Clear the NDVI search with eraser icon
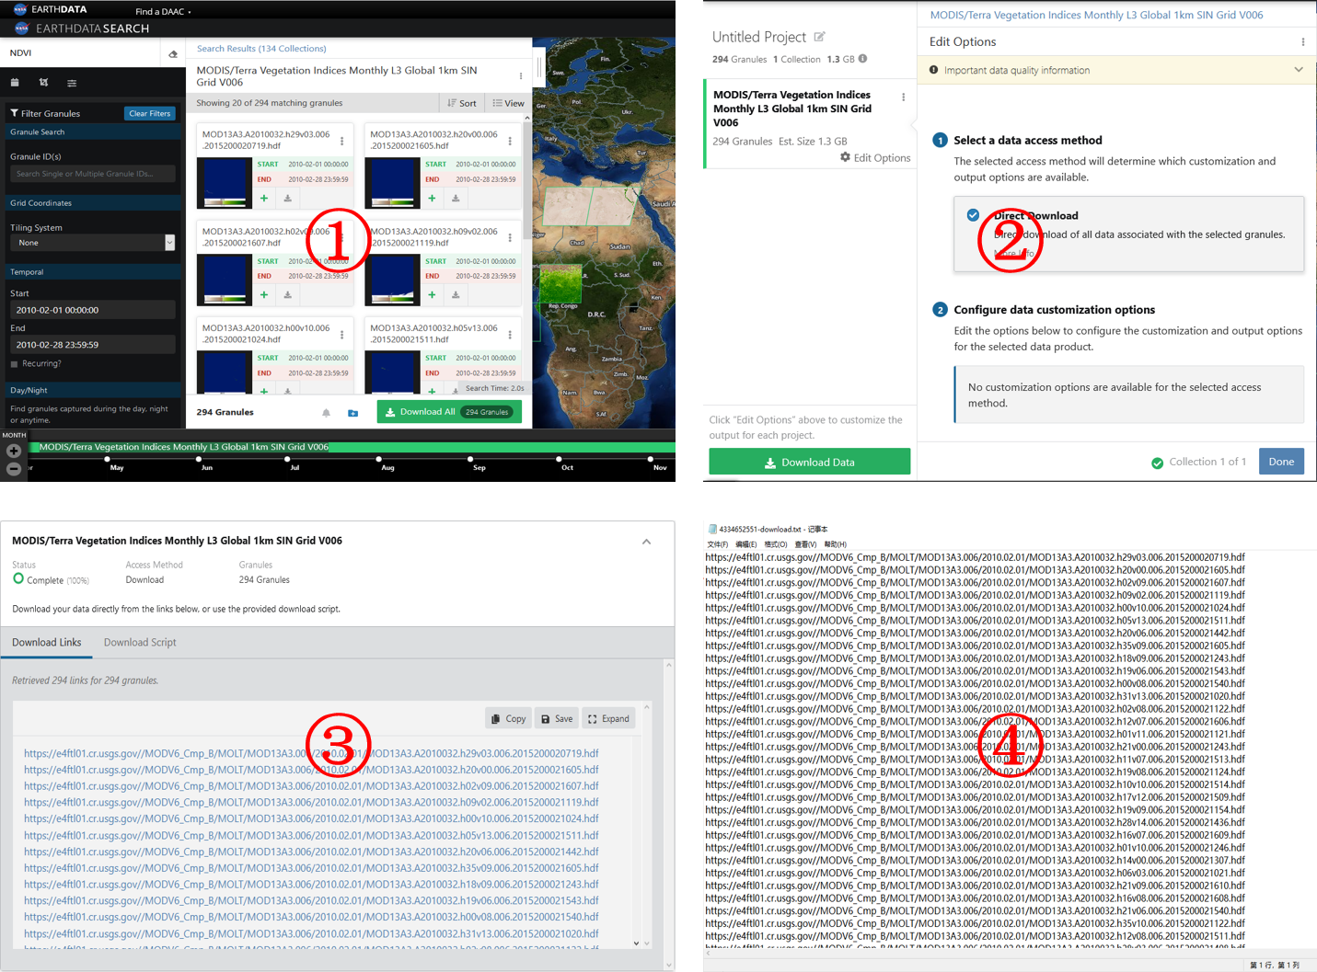Viewport: 1317px width, 972px height. point(173,54)
